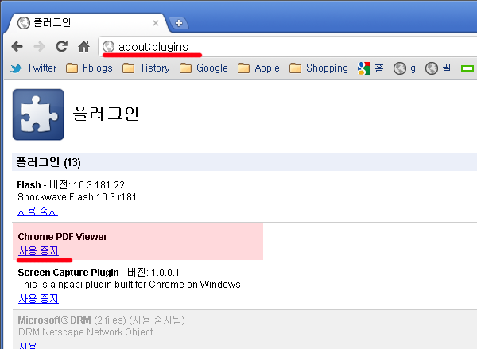Open a new tab with plus button
The width and height of the screenshot is (477, 349).
pos(179,23)
